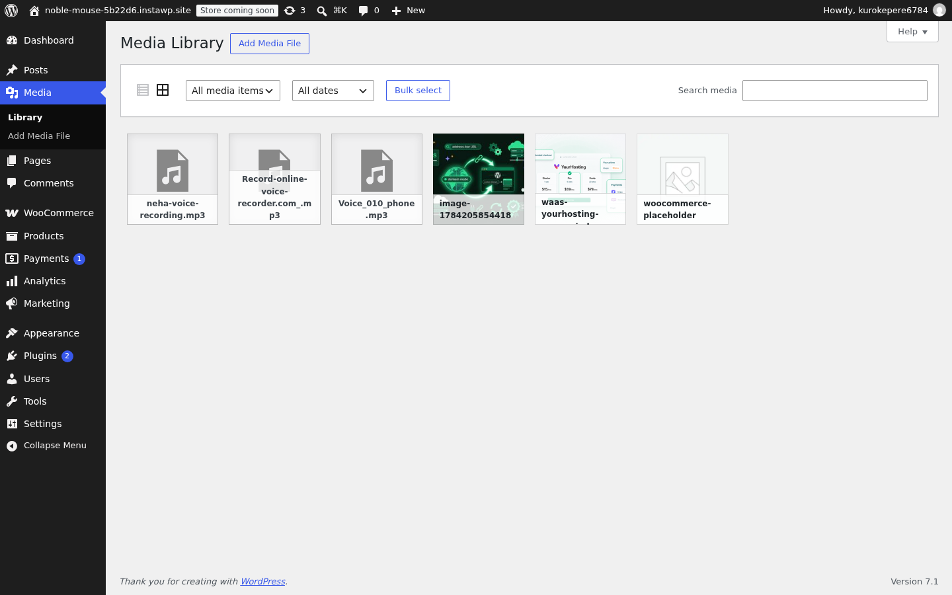
Task: Open Comments menu item in sidebar
Action: [53, 183]
